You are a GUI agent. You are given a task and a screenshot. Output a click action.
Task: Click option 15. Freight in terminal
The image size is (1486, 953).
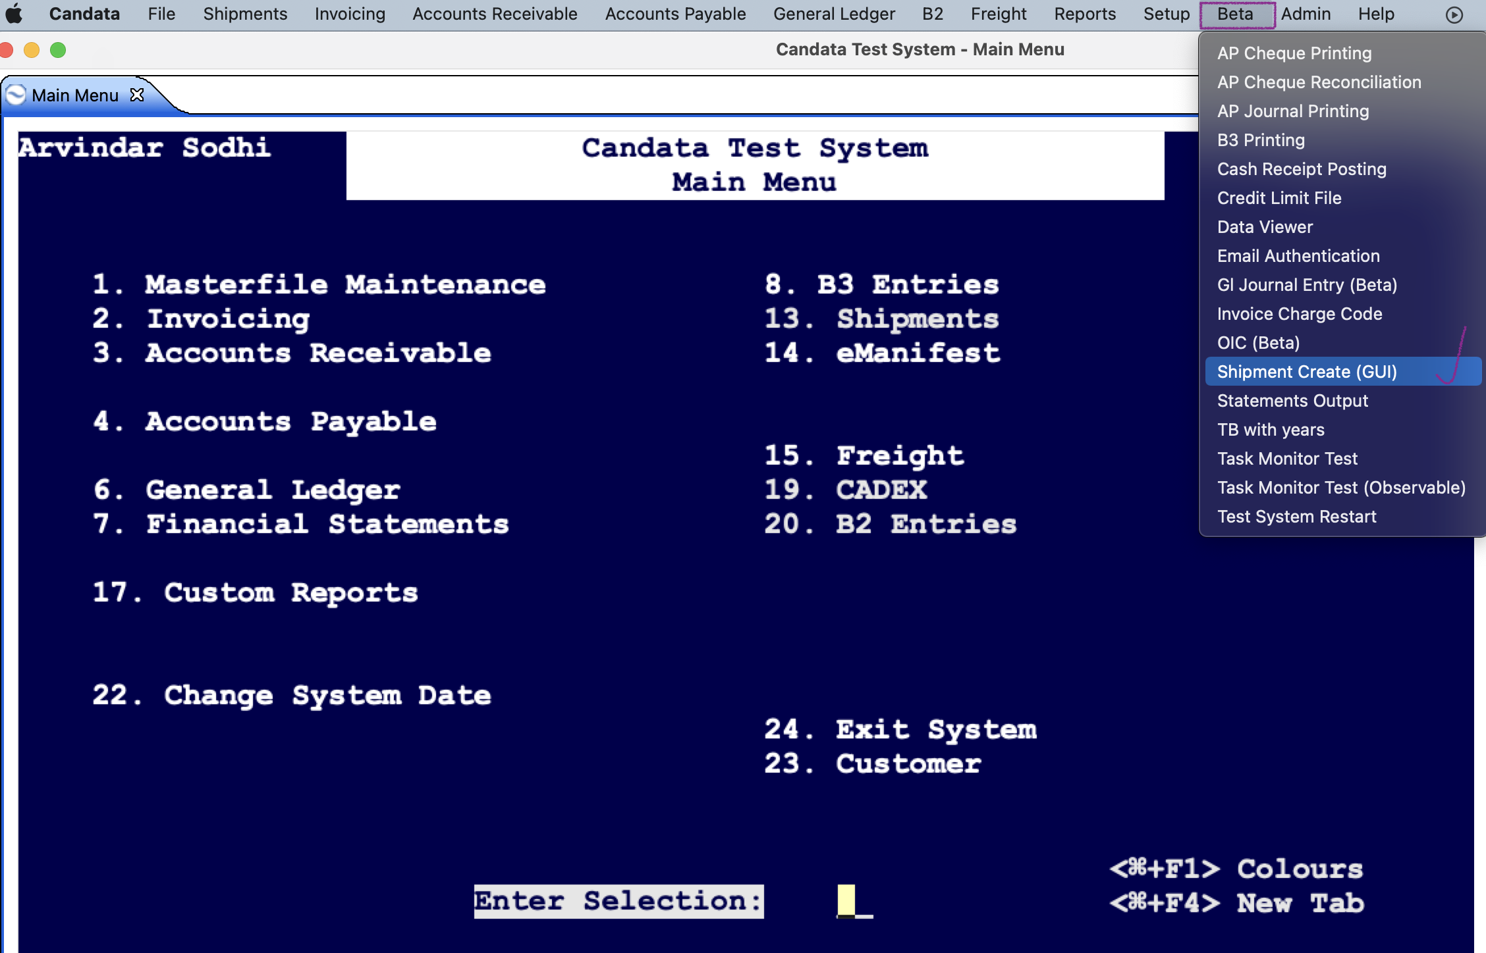click(x=864, y=455)
